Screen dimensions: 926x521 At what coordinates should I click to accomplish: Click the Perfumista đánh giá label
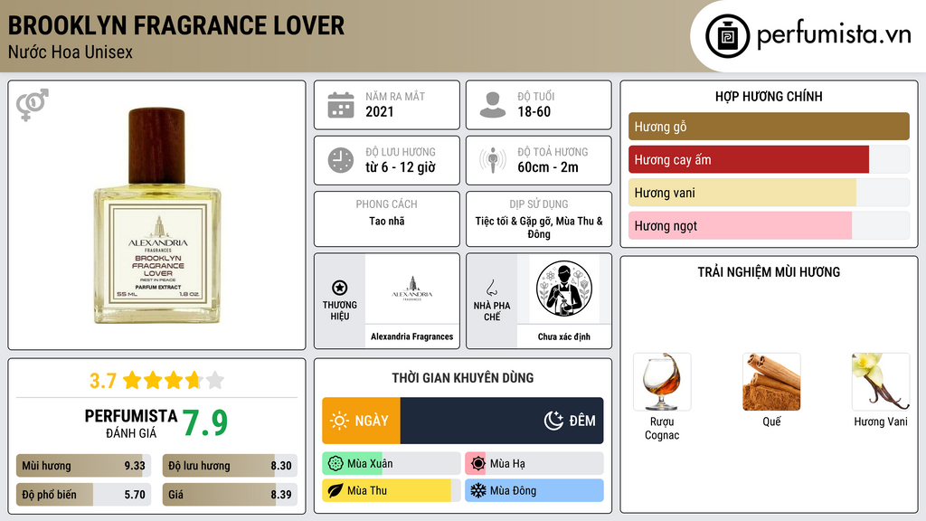tap(130, 423)
